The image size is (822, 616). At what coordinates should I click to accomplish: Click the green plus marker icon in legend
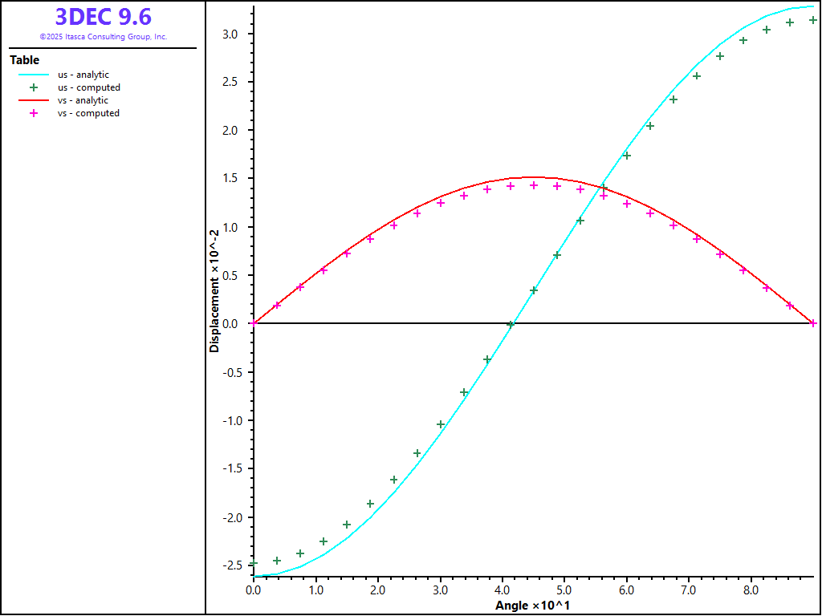[x=34, y=87]
